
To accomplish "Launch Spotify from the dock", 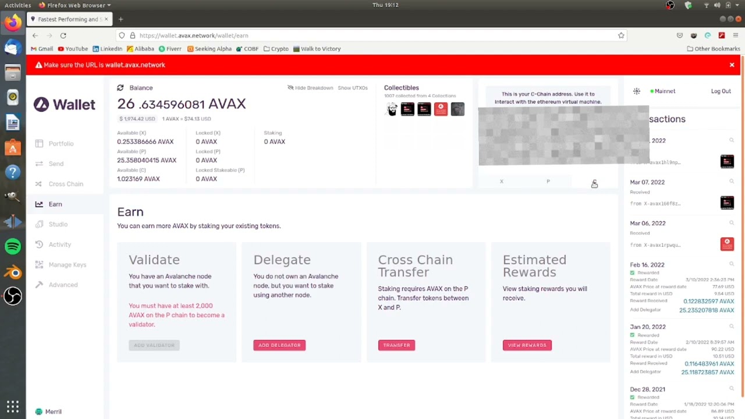I will (13, 247).
